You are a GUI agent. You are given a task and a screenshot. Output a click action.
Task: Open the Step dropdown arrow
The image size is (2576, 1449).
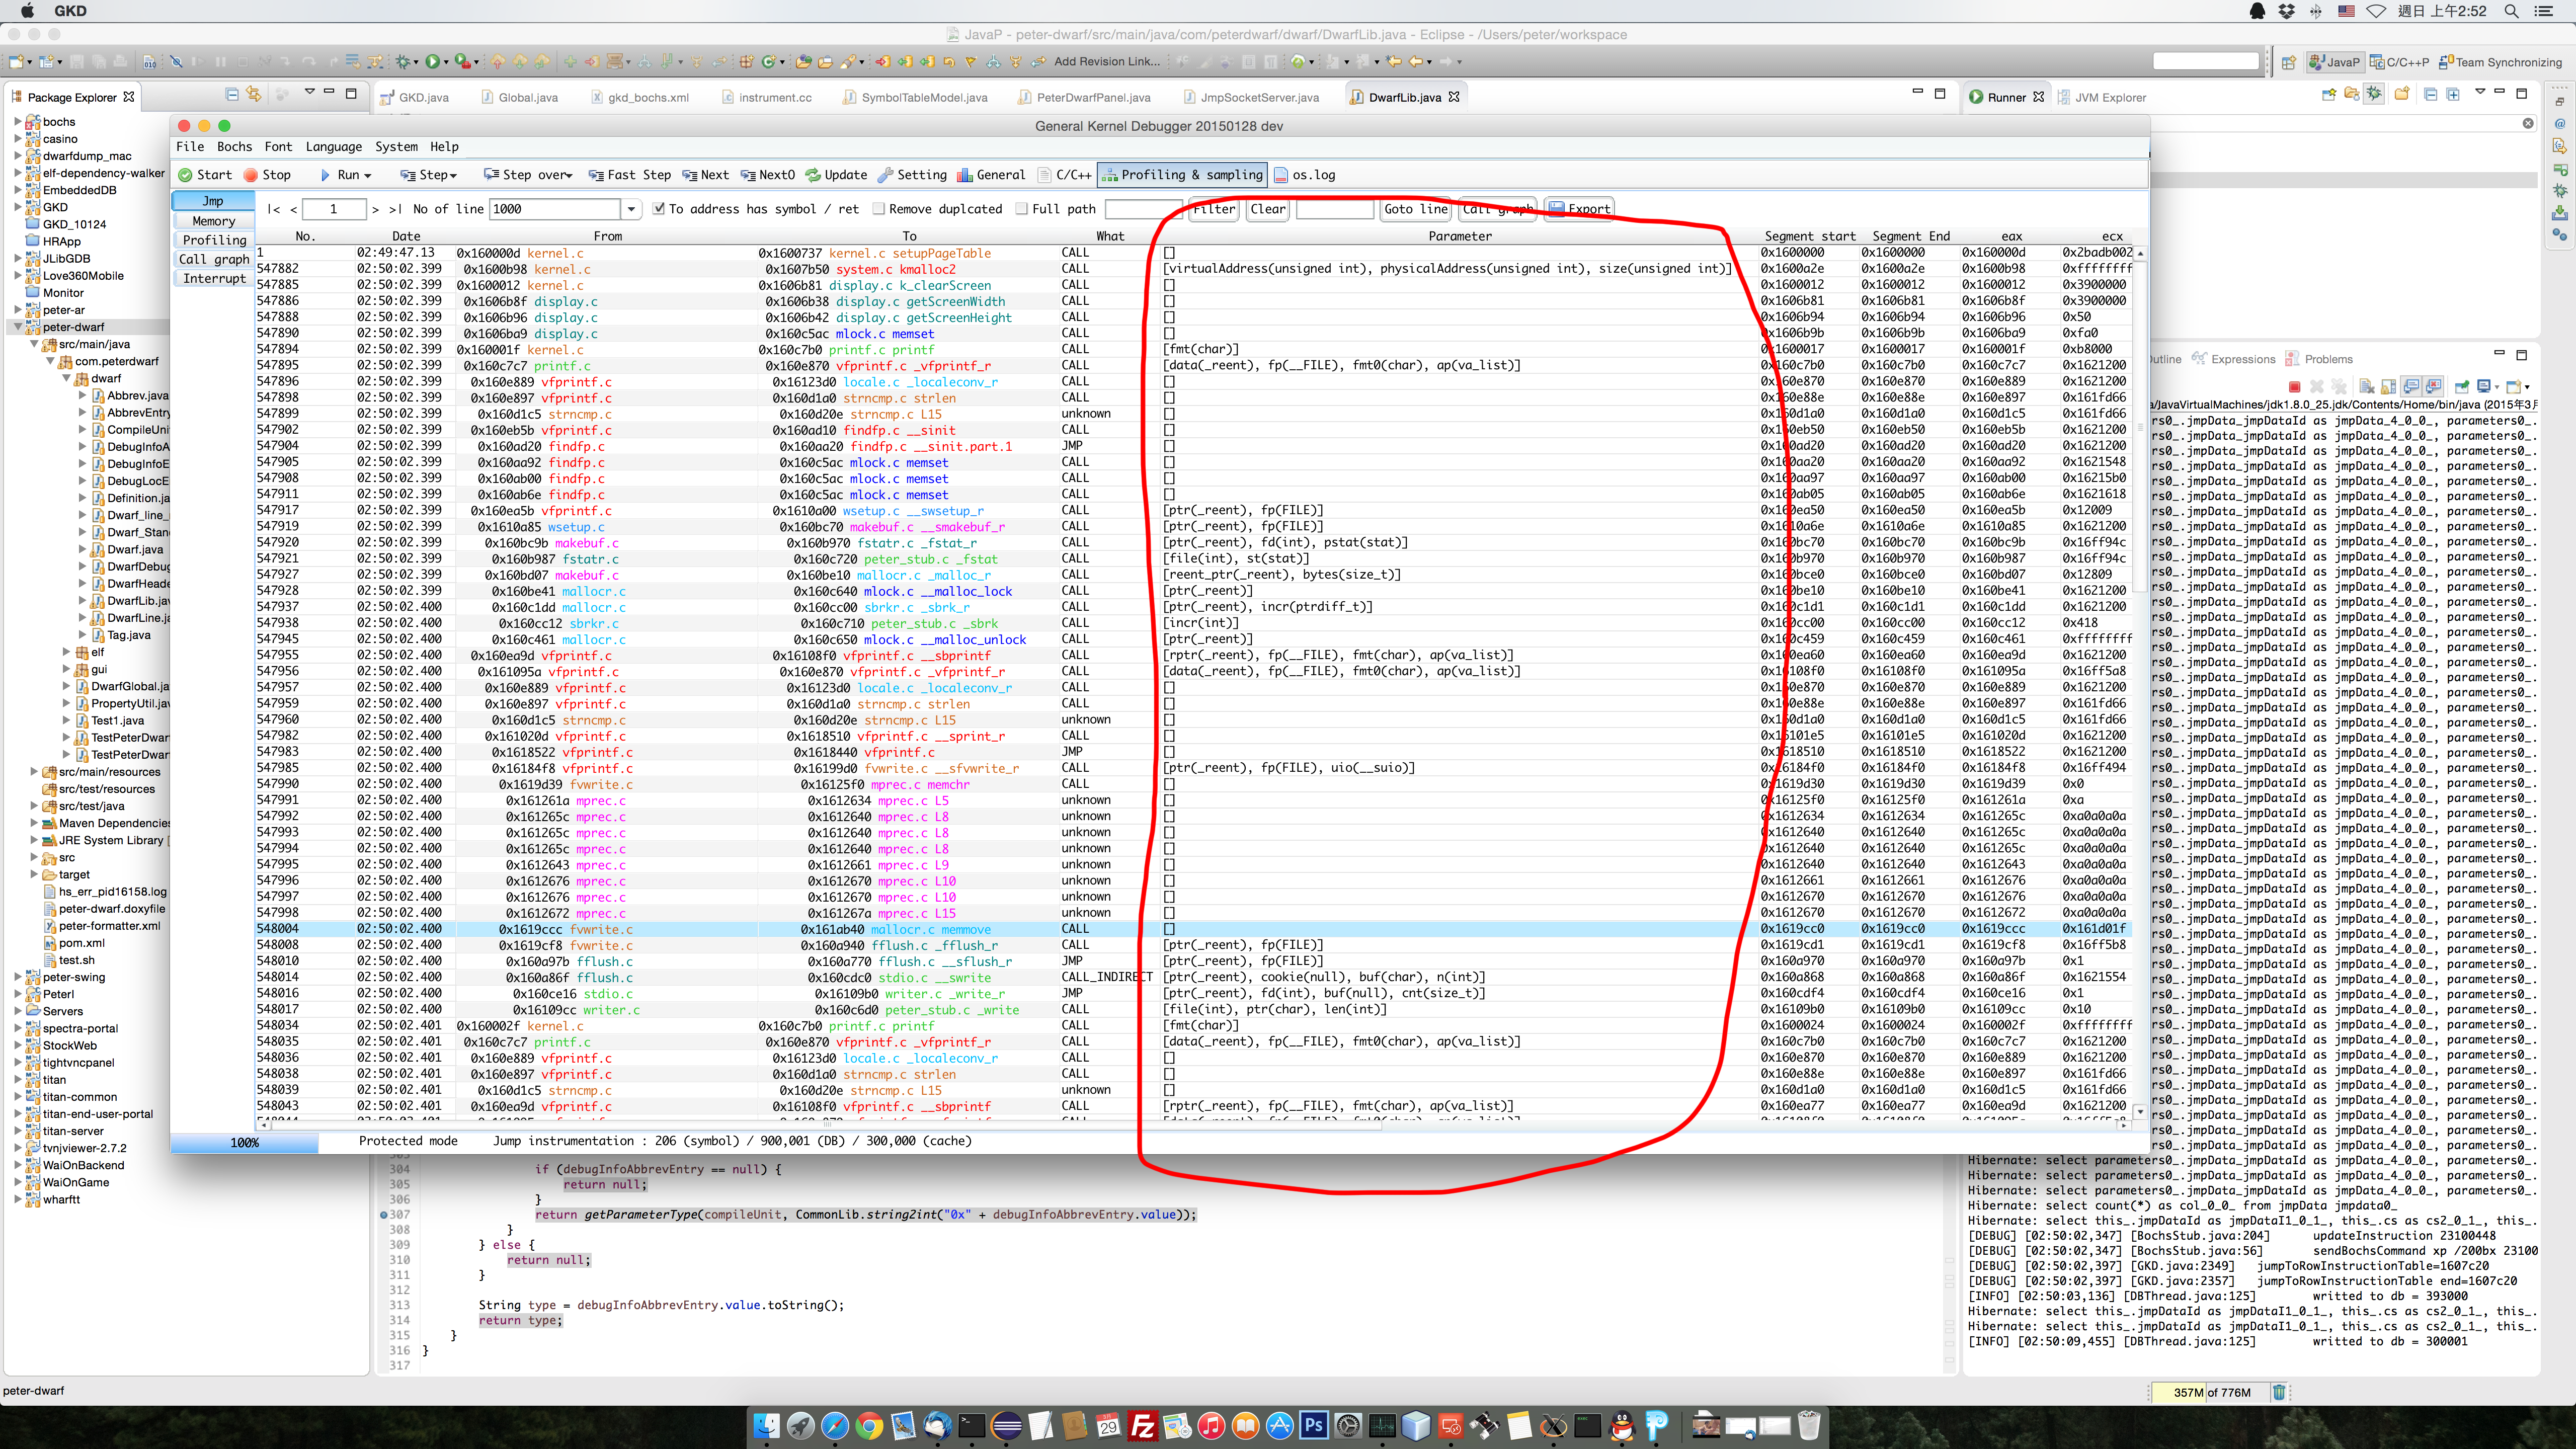[454, 176]
